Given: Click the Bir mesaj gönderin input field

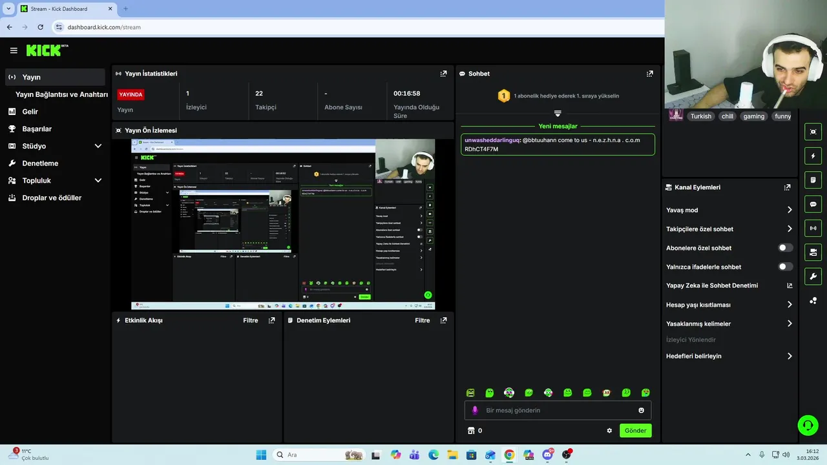Looking at the screenshot, I should (558, 410).
